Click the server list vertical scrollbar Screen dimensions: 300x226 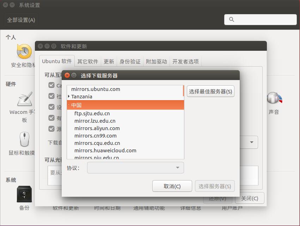click(183, 91)
